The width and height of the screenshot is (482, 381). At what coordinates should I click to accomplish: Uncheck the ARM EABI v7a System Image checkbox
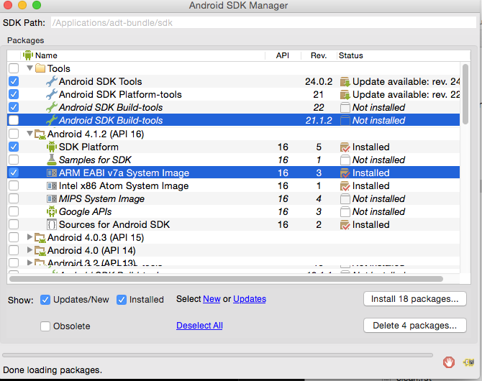14,173
